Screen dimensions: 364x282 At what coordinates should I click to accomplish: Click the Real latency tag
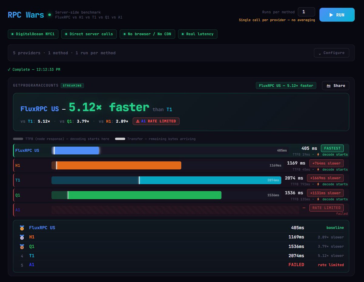[x=197, y=34]
